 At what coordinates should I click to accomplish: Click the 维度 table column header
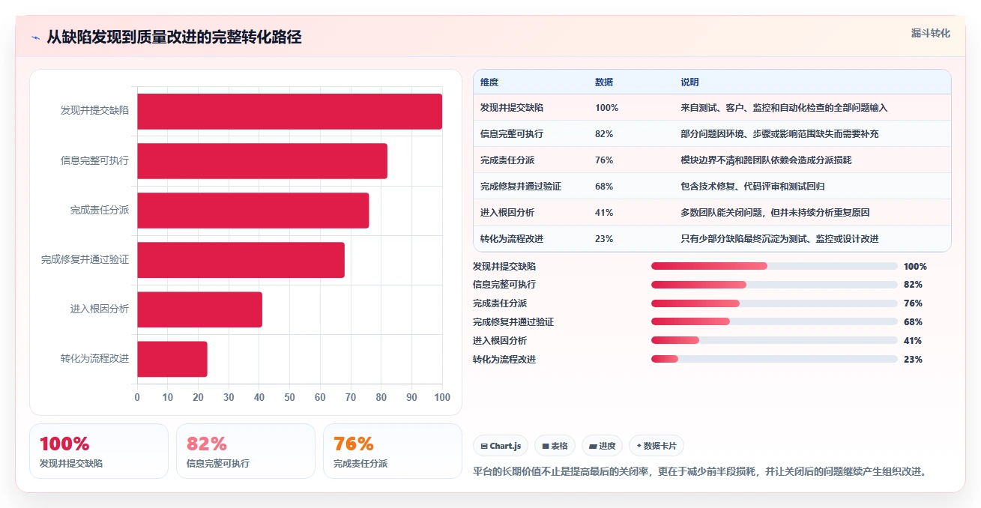[489, 82]
